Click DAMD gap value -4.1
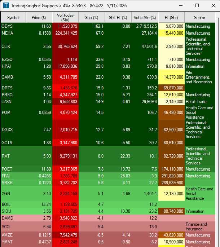 [x=92, y=218]
